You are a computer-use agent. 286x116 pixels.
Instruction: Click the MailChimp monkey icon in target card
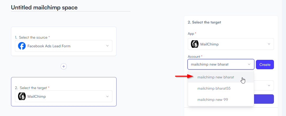click(22, 96)
